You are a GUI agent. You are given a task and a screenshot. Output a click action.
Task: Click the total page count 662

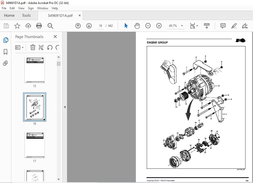pyautogui.click(x=110, y=26)
